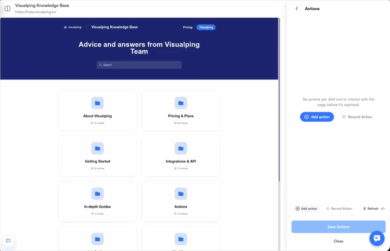Open the About Visualping folder icon
This screenshot has height=251, width=390.
pyautogui.click(x=97, y=103)
